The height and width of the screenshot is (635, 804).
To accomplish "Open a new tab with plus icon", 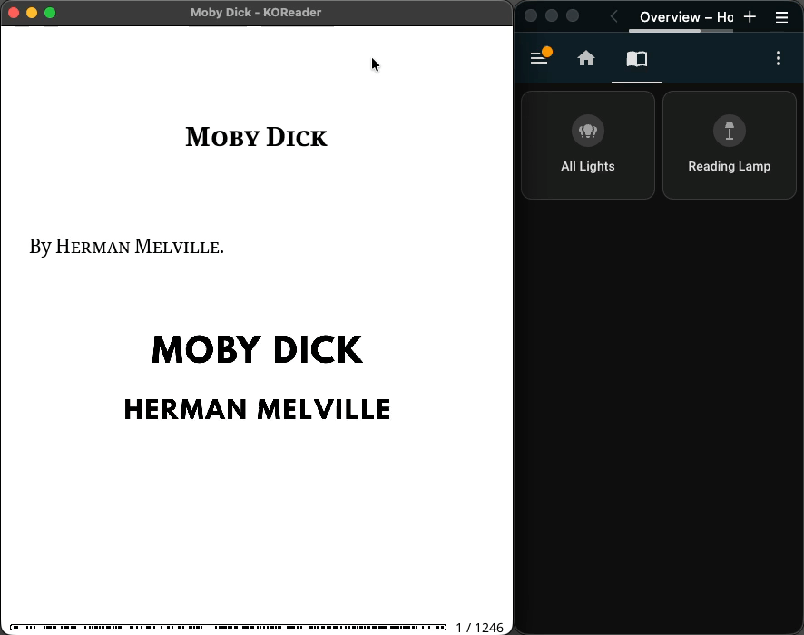I will click(x=750, y=16).
